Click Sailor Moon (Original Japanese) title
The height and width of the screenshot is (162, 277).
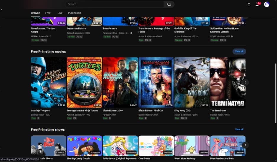pyautogui.click(x=120, y=158)
